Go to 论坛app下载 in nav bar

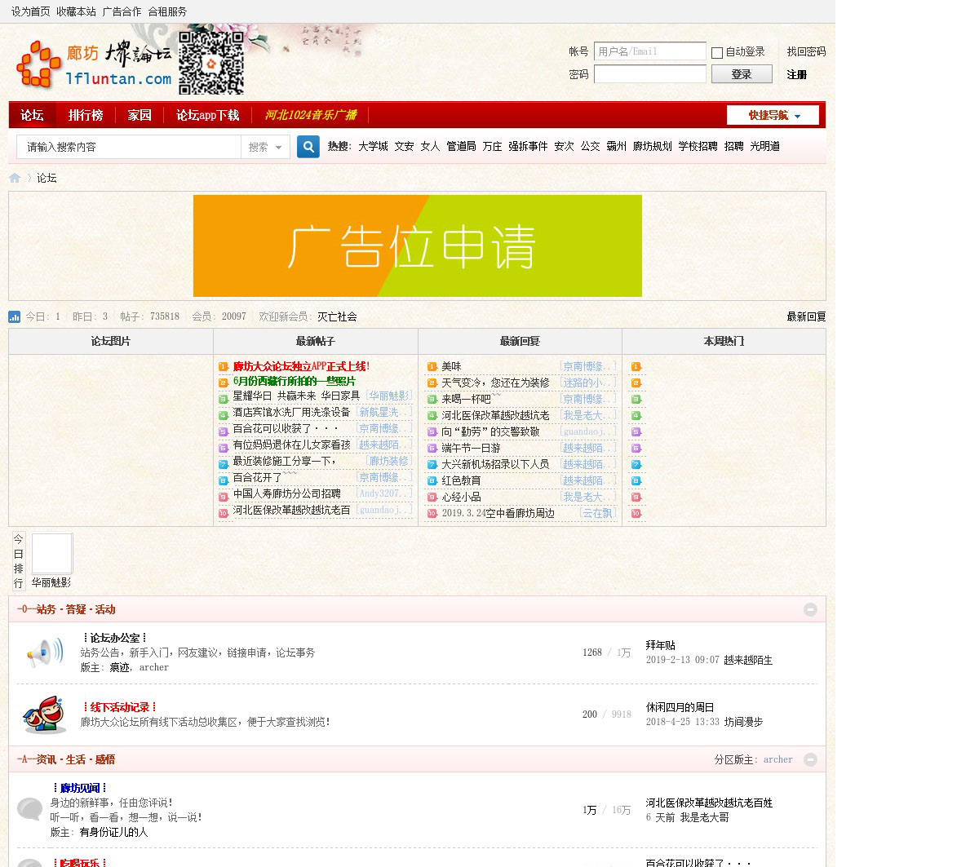pos(207,115)
